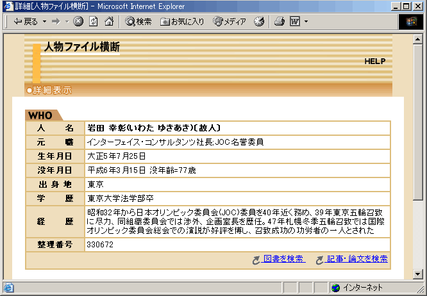The image size is (427, 296).
Task: Click the Back (戻る) toolbar button
Action: 26,21
